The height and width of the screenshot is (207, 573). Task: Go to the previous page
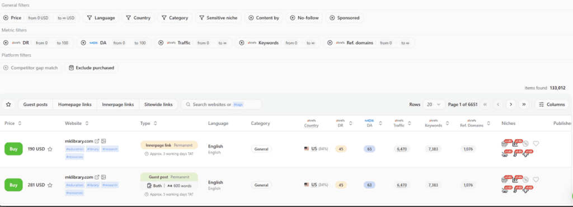click(x=497, y=105)
